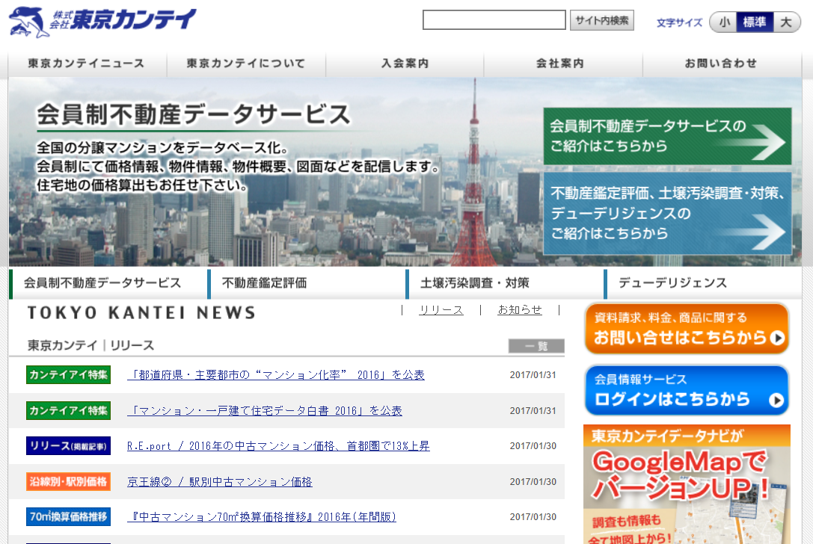Click the arrow on blue ログイン banner
Image resolution: width=813 pixels, height=544 pixels.
[778, 400]
